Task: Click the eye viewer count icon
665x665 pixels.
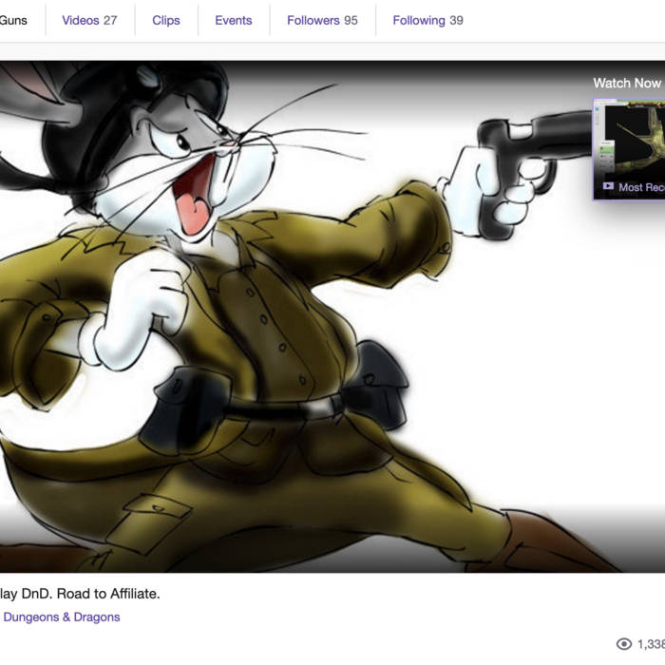Action: [624, 644]
